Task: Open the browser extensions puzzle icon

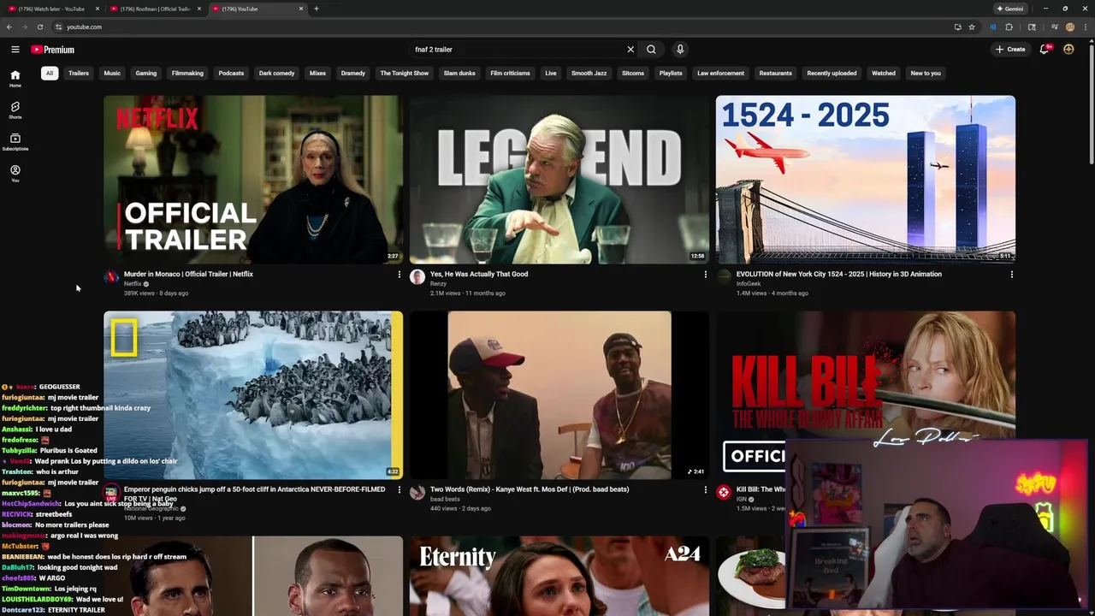Action: point(1009,27)
